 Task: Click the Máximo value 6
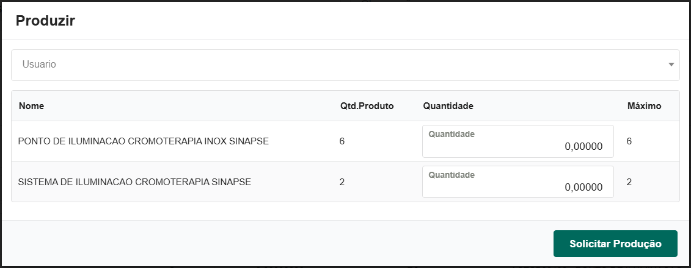pos(630,141)
